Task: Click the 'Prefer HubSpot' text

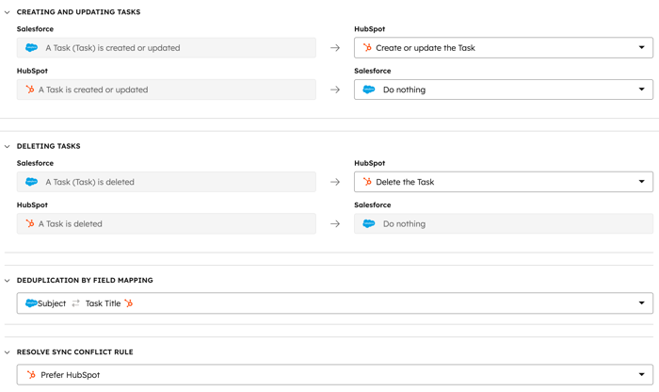Action: coord(71,375)
